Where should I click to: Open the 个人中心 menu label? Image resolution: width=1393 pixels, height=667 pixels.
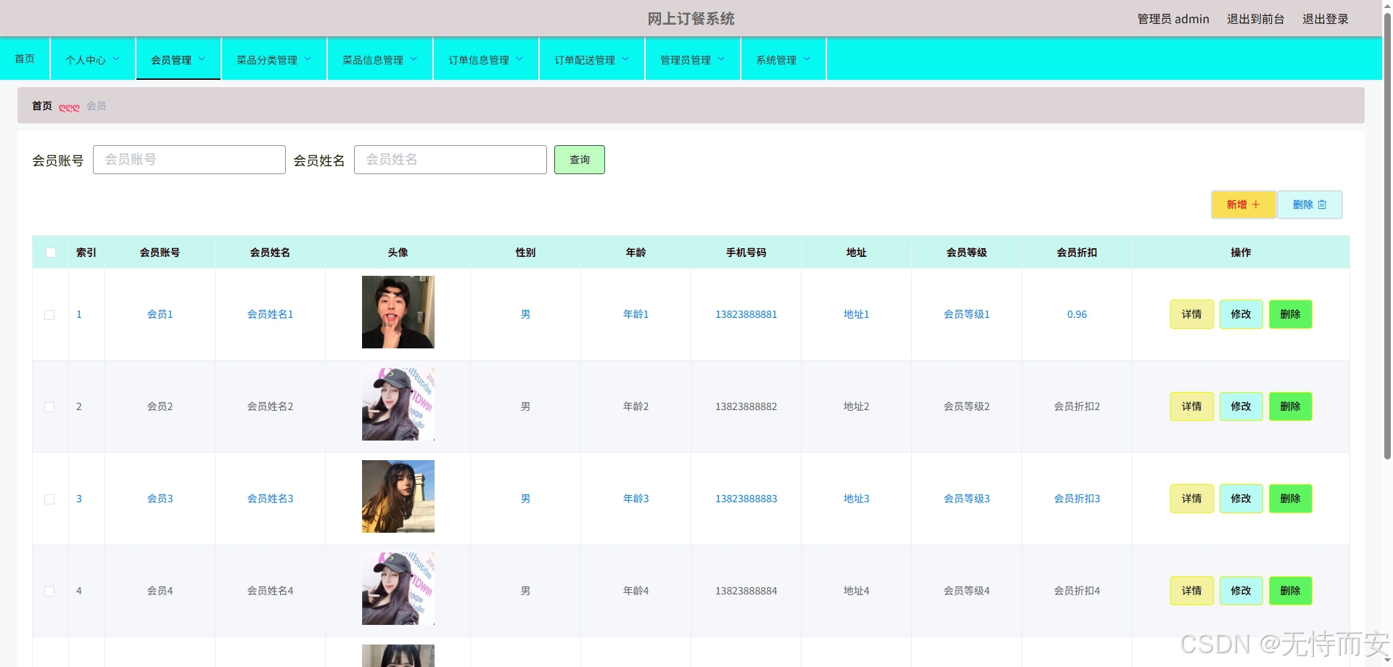86,60
